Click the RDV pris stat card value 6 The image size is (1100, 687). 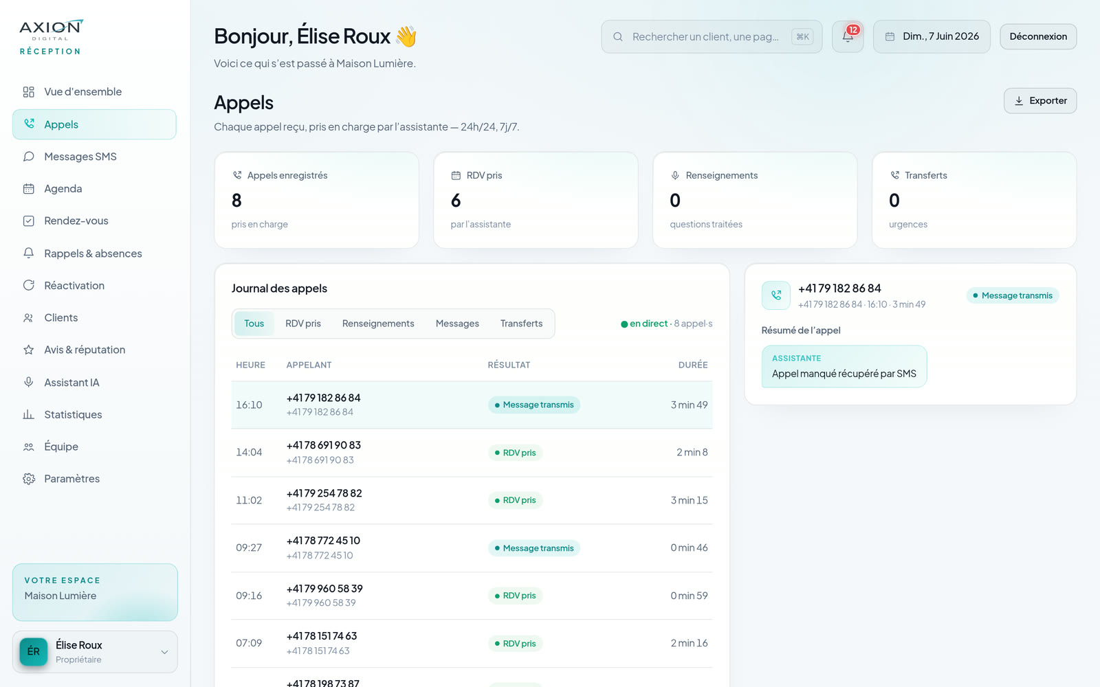pos(456,201)
